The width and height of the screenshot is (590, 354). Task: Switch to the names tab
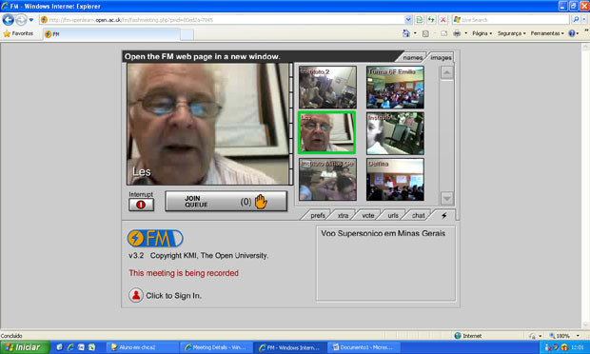tap(412, 57)
